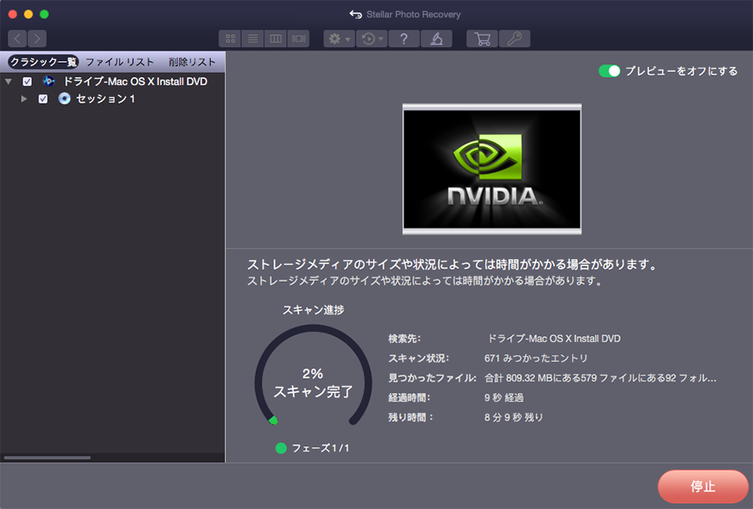
Task: Click the 検索先 drive name value
Action: click(x=554, y=338)
